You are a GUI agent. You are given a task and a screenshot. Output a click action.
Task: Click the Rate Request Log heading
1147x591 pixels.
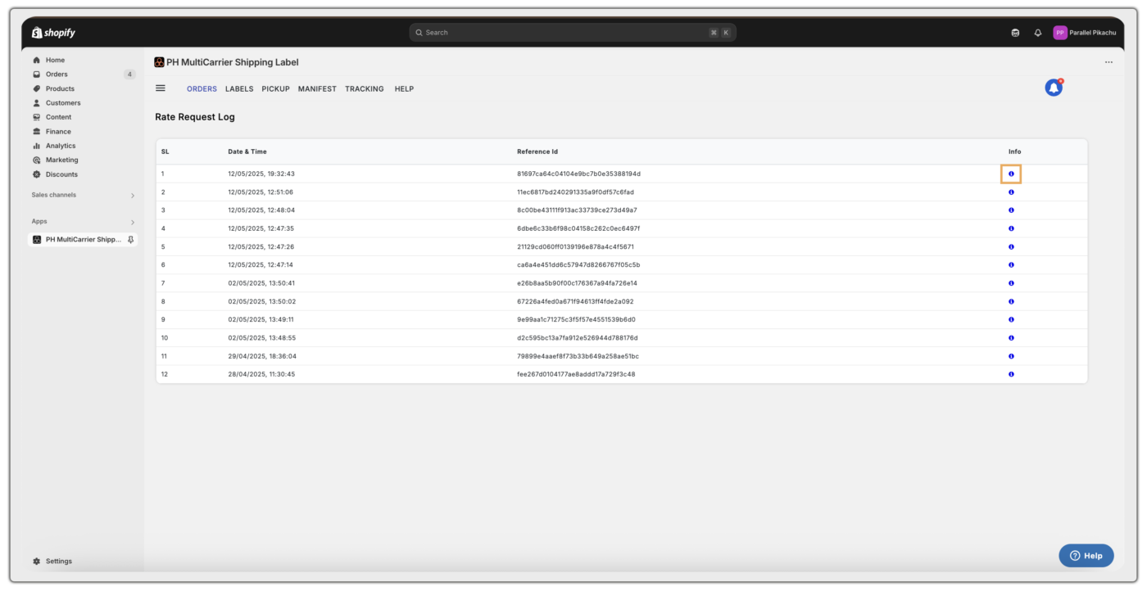(x=195, y=117)
